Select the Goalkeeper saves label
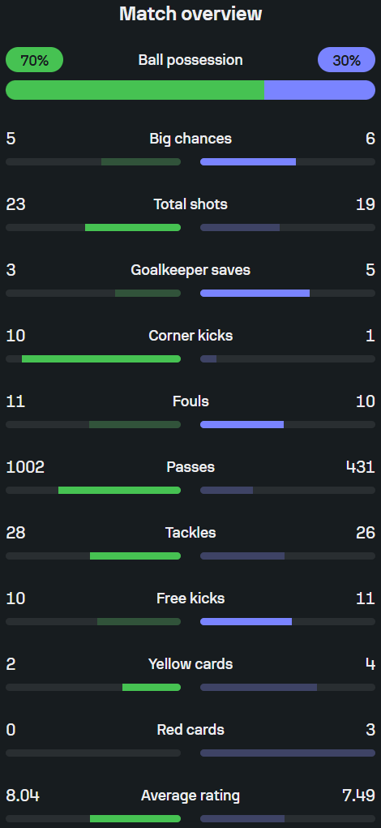 pos(190,270)
